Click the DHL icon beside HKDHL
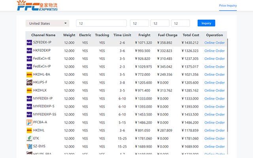The width and height of the screenshot is (253, 158). [29, 130]
